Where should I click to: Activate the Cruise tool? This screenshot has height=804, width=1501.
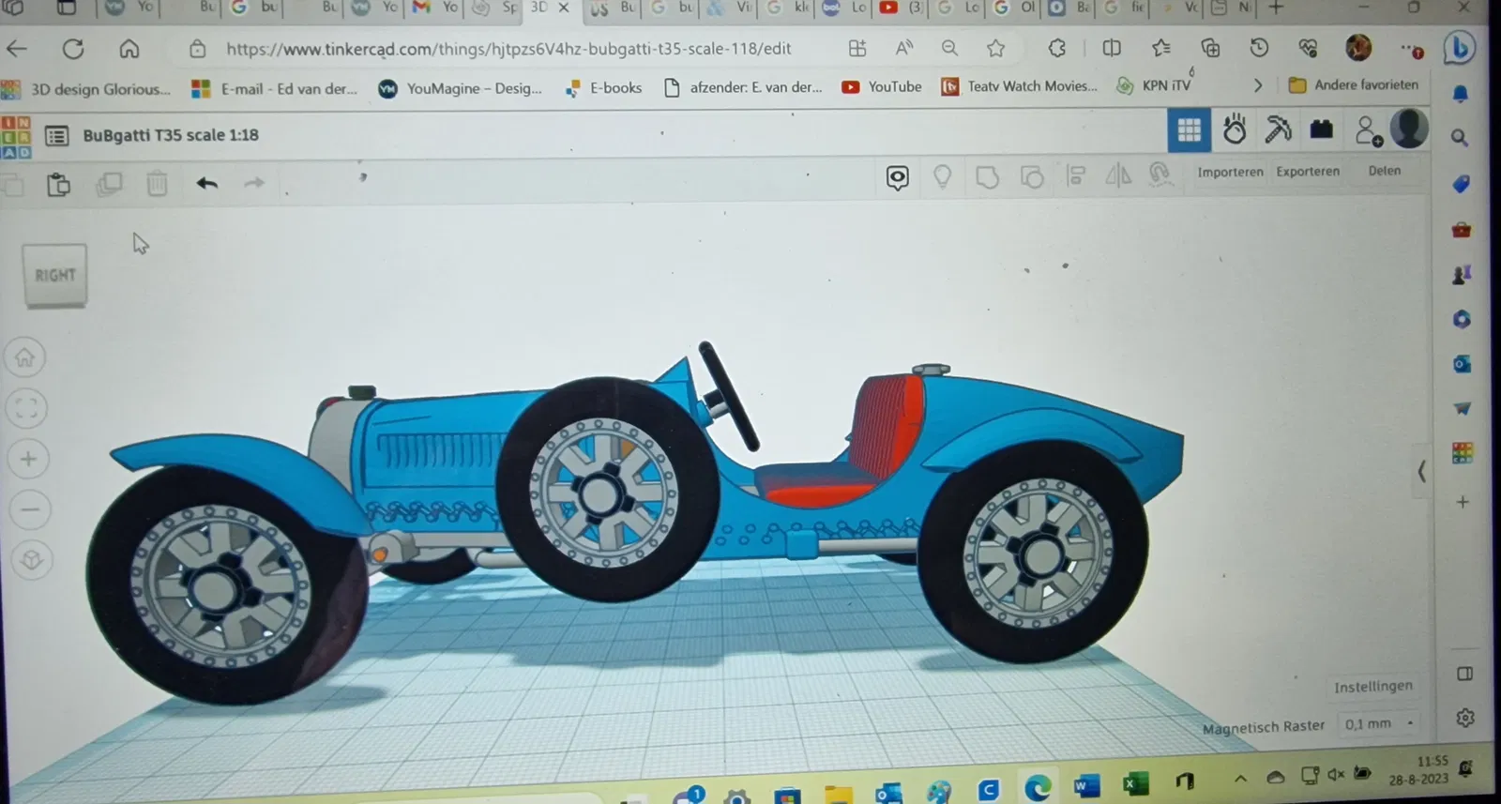(1161, 174)
